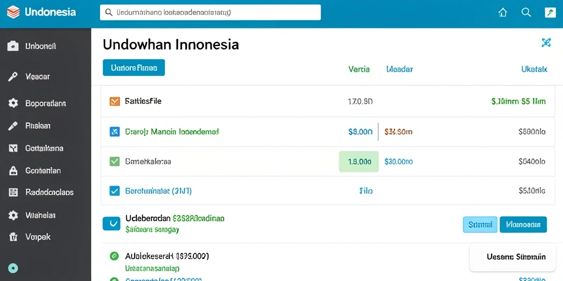Click green check icon beside Aulaiekeserait

point(114,256)
